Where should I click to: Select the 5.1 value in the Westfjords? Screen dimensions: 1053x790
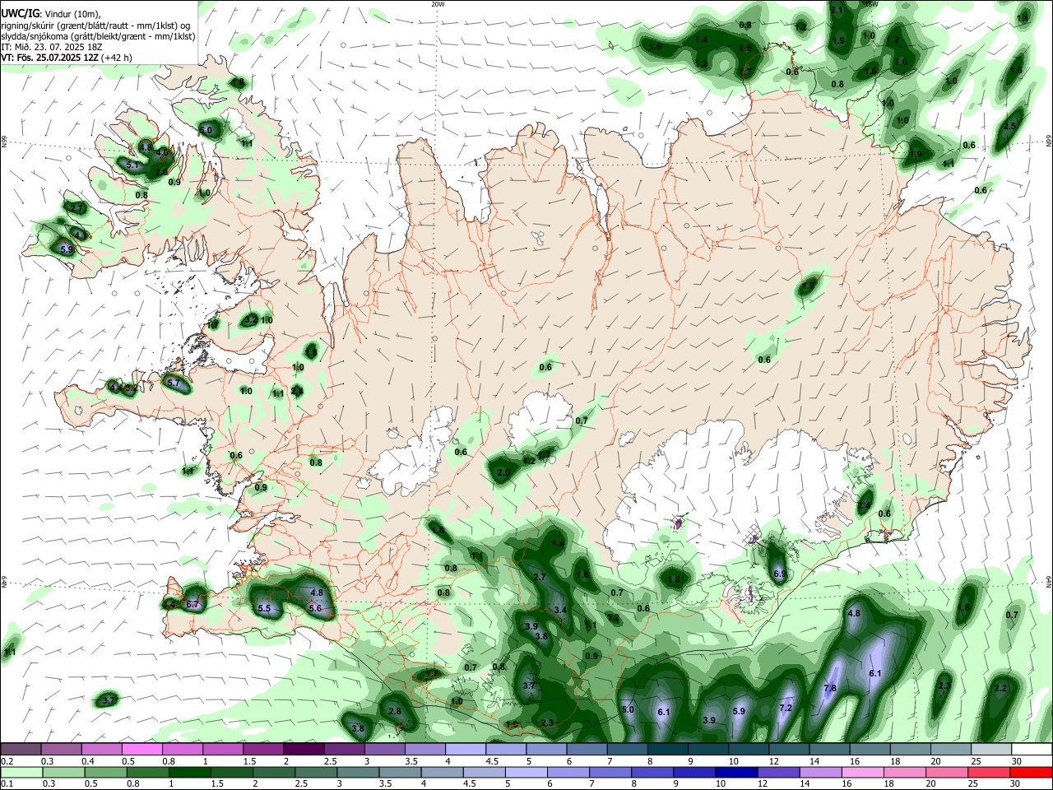tap(133, 165)
